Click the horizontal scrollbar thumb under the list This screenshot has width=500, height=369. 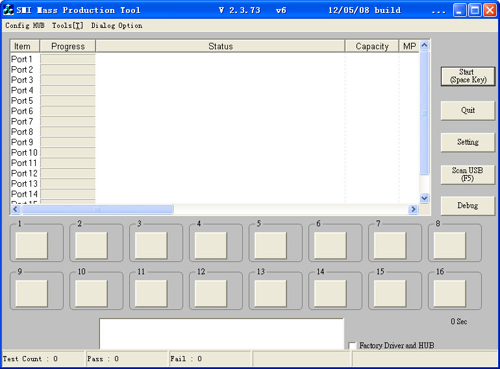97,209
